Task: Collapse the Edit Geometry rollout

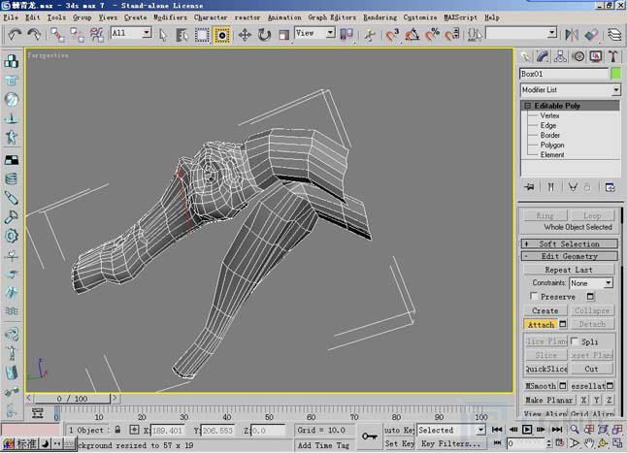Action: click(x=569, y=256)
